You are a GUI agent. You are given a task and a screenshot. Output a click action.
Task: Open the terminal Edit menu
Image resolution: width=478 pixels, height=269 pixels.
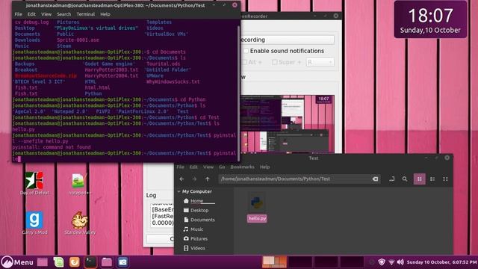tap(31, 14)
